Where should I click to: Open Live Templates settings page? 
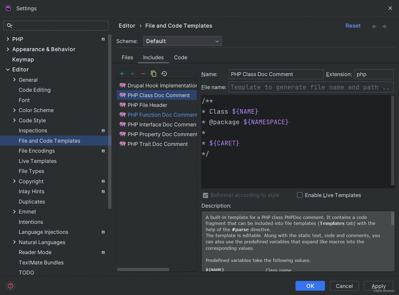pos(38,161)
